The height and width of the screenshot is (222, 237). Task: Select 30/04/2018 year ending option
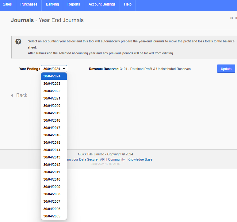click(54, 120)
